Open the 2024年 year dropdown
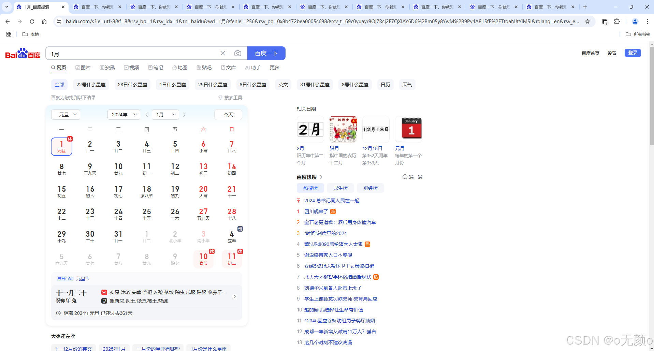The image size is (654, 351). click(x=124, y=115)
